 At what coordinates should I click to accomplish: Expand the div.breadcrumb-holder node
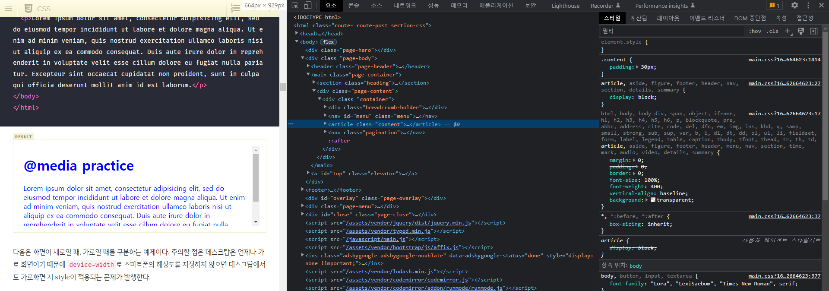tap(325, 107)
